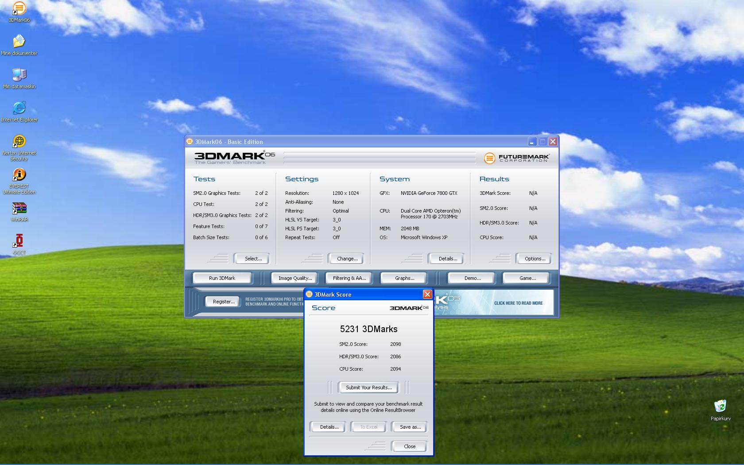Close the 3DMark06 Basic Edition window
This screenshot has height=465, width=744.
[553, 142]
